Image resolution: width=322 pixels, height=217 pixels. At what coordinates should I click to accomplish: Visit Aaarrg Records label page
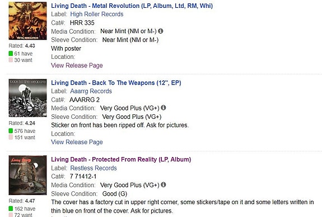point(91,91)
